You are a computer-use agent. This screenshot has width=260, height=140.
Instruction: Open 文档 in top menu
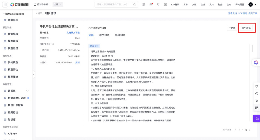(194, 5)
